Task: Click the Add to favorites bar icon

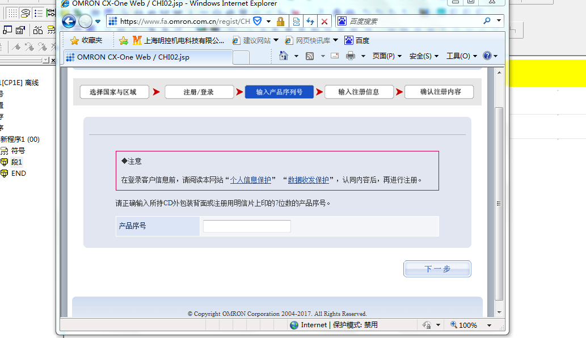Action: pyautogui.click(x=123, y=40)
